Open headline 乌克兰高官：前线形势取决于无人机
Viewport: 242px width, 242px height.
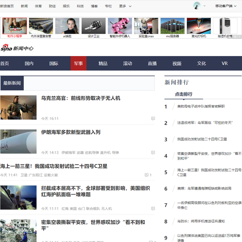[x=81, y=98]
